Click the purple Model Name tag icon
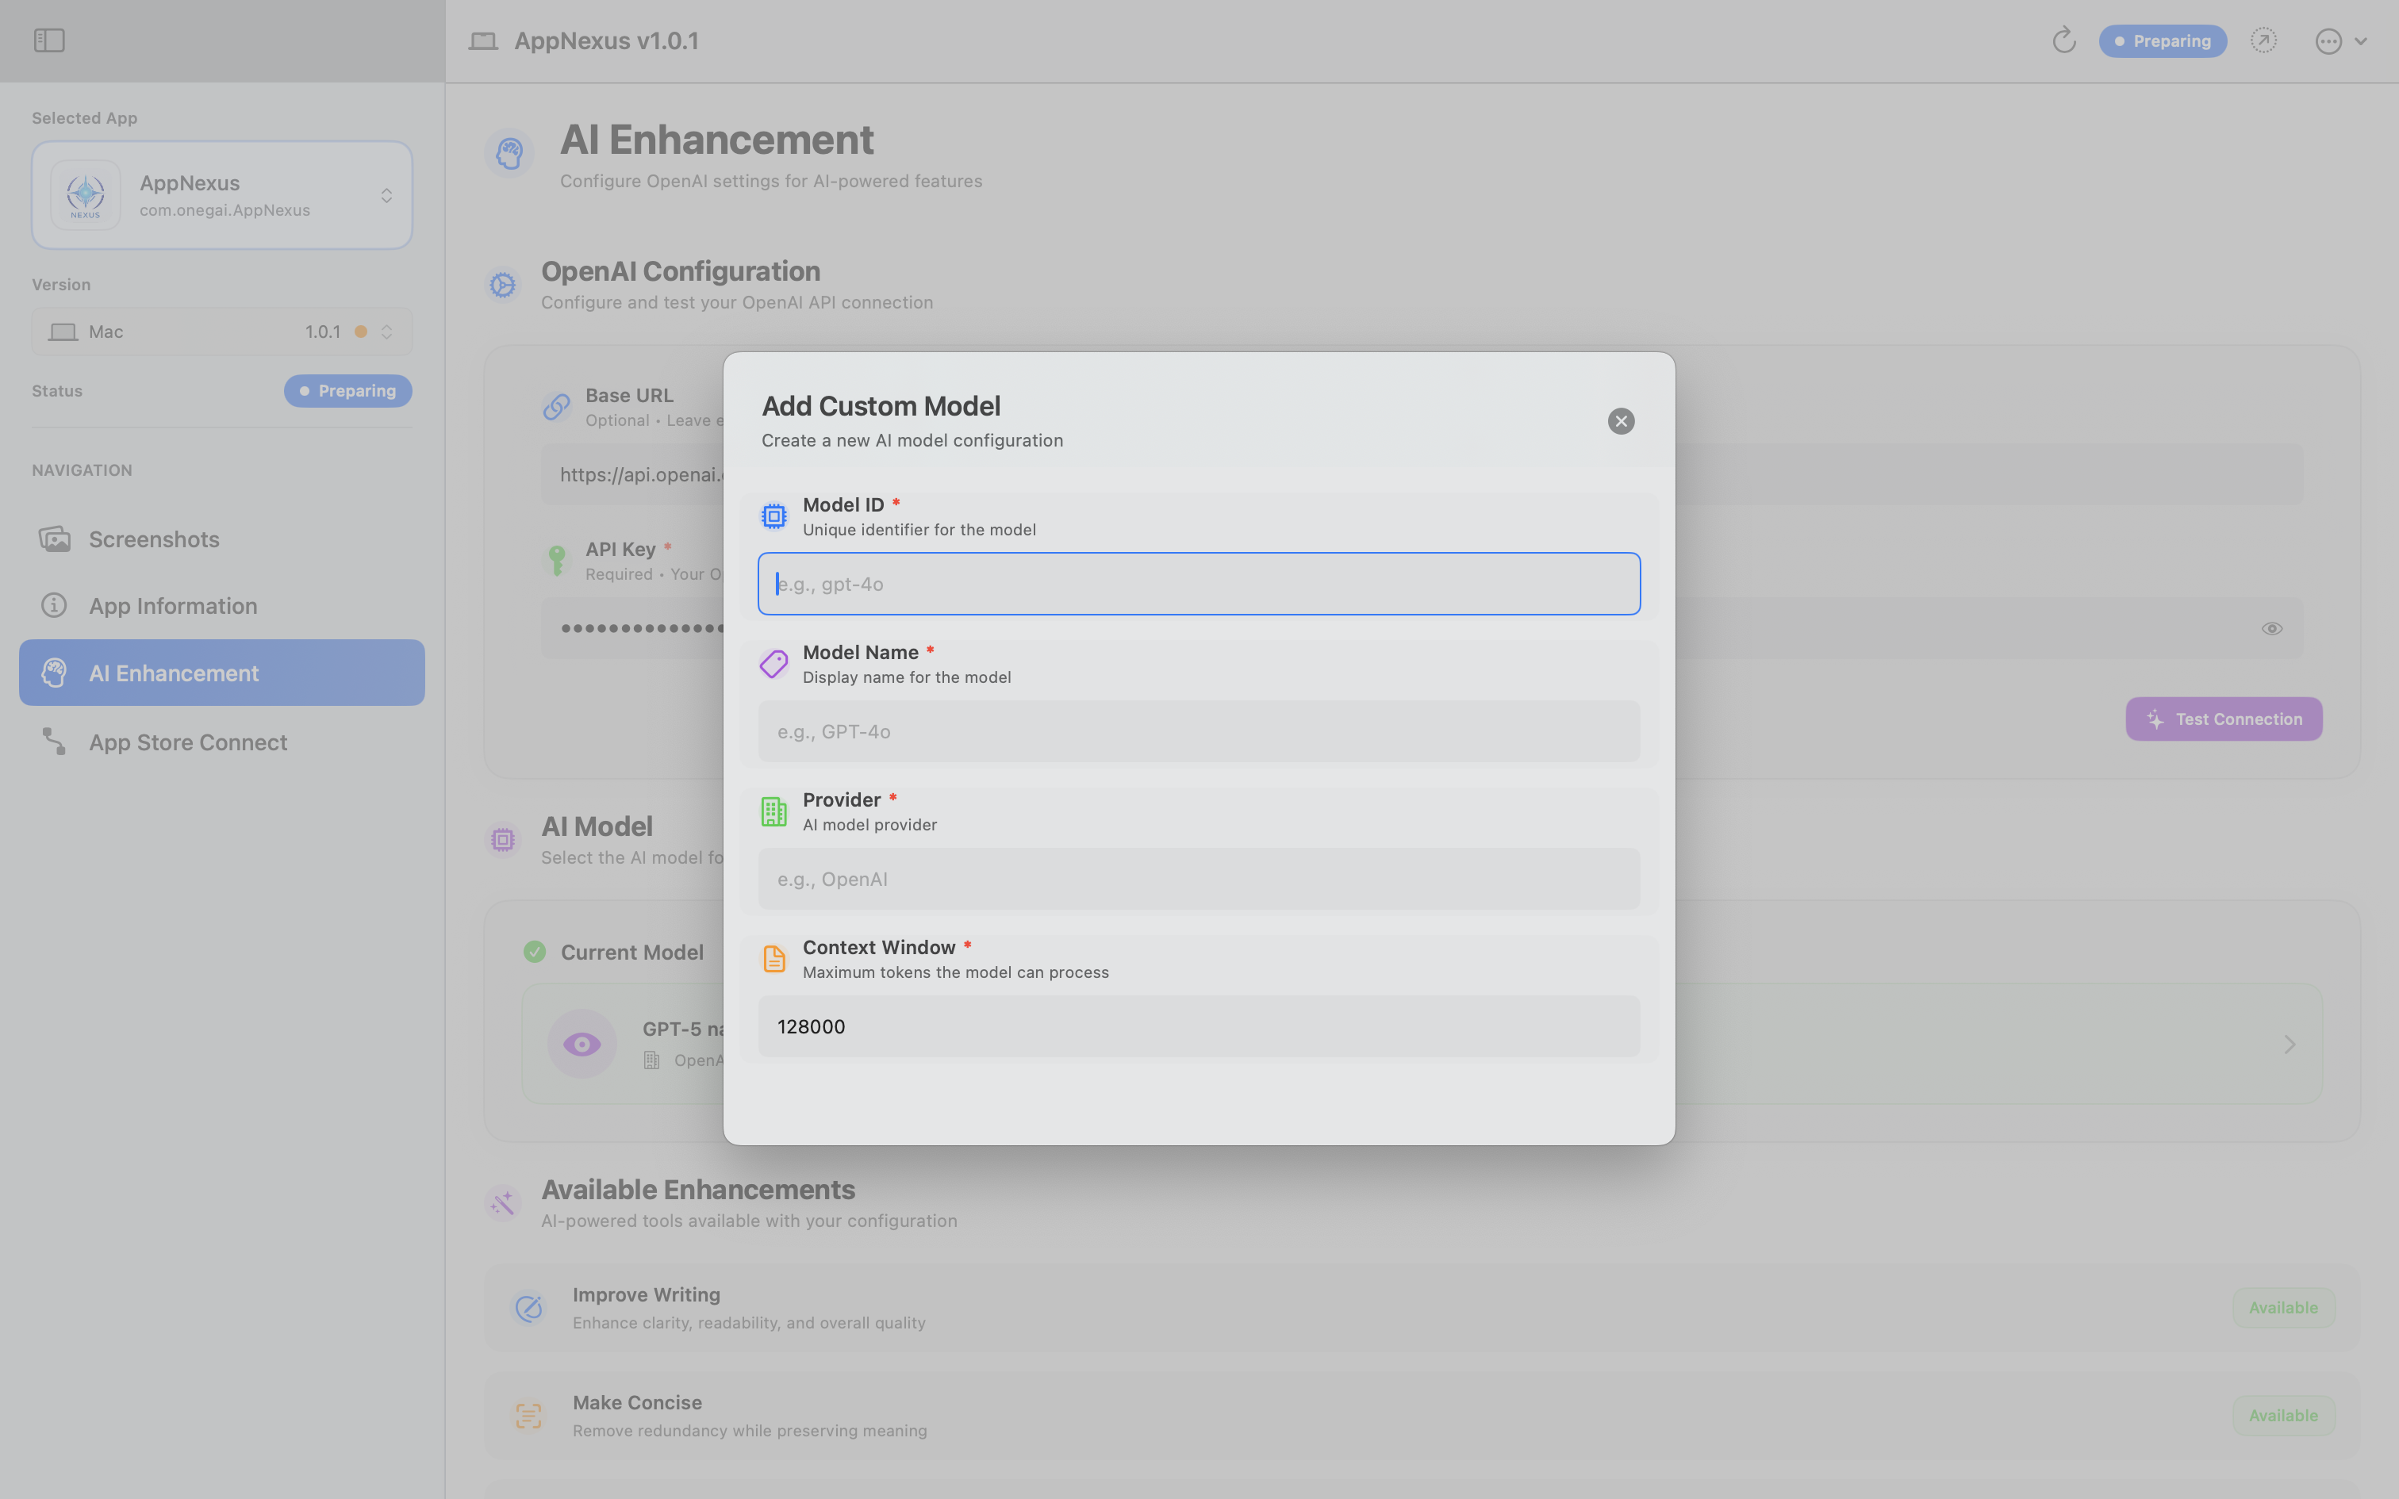 pos(773,663)
